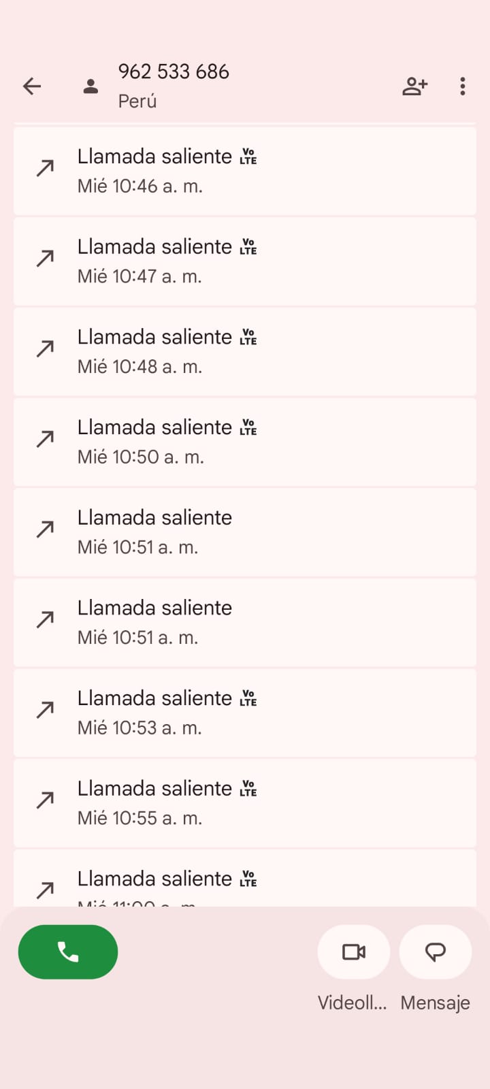
Task: Add number to contacts icon
Action: (414, 86)
